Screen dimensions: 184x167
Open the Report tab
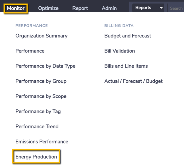[x=80, y=8]
